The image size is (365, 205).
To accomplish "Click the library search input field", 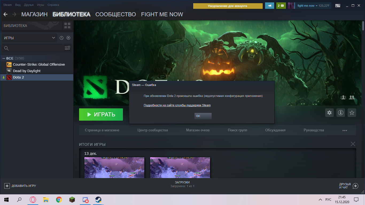I will point(36,48).
